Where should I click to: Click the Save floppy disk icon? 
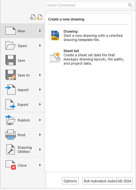point(11,60)
